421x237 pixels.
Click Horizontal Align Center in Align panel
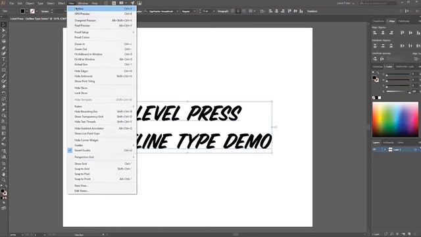point(383,33)
